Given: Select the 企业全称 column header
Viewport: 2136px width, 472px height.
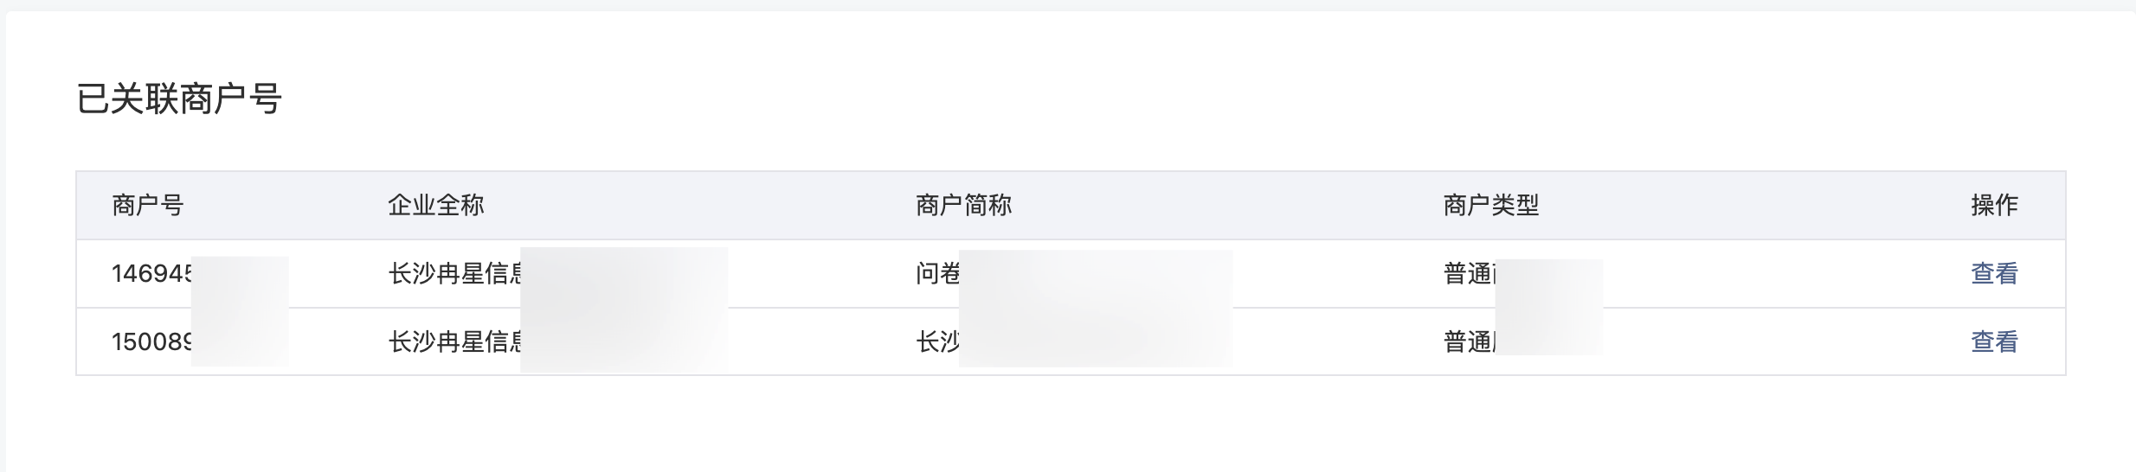Looking at the screenshot, I should tap(435, 205).
